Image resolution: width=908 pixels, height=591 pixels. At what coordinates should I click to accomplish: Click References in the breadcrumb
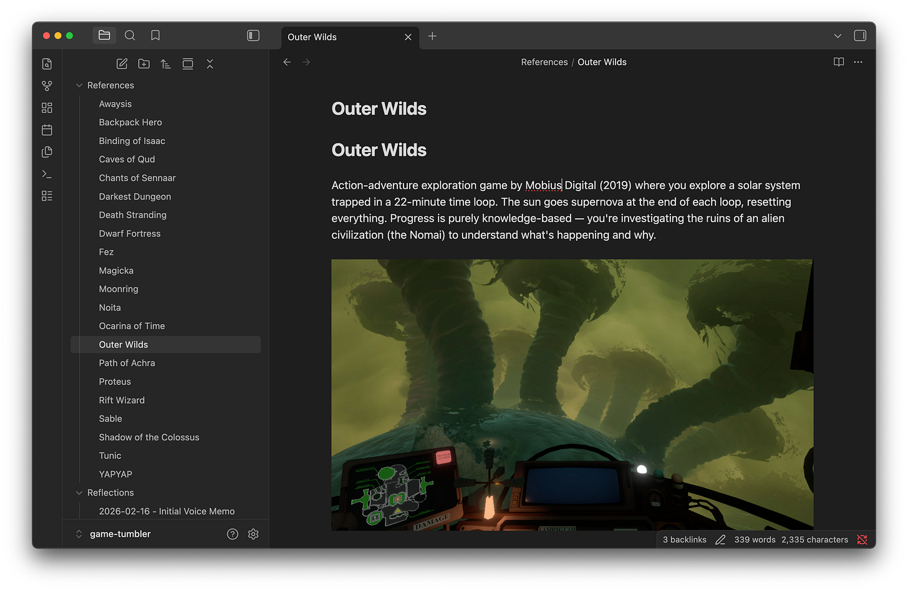pyautogui.click(x=544, y=62)
